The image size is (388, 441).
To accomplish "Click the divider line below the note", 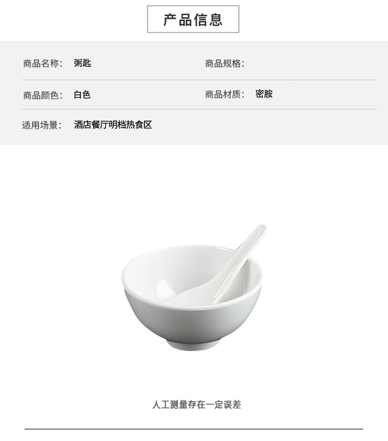I will click(x=194, y=429).
